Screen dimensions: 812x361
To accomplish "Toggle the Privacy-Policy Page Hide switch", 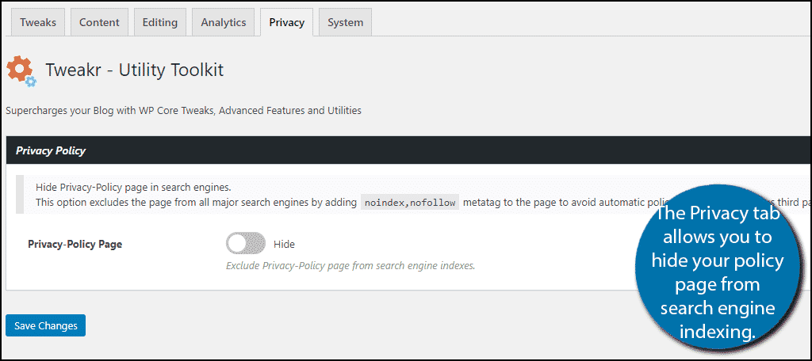I will click(246, 244).
